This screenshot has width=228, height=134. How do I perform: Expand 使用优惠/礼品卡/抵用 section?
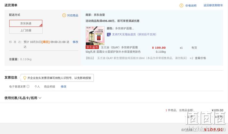(23, 98)
